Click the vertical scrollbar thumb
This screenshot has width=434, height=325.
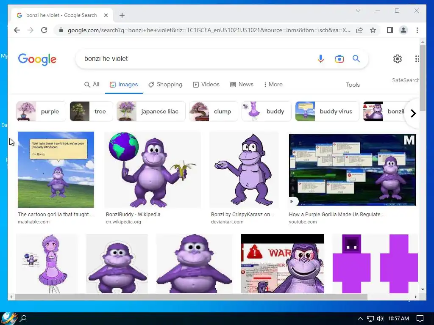coord(423,78)
